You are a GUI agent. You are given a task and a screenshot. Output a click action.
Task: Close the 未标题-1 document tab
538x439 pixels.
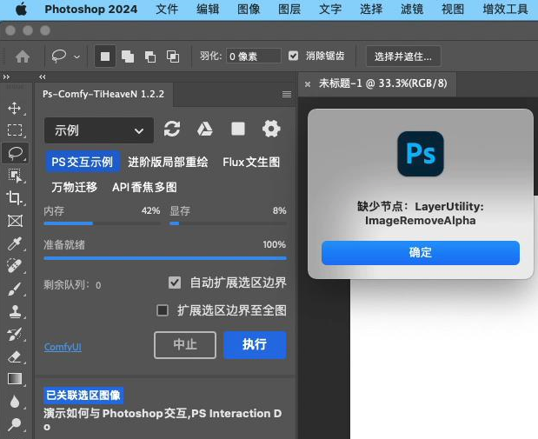(308, 83)
